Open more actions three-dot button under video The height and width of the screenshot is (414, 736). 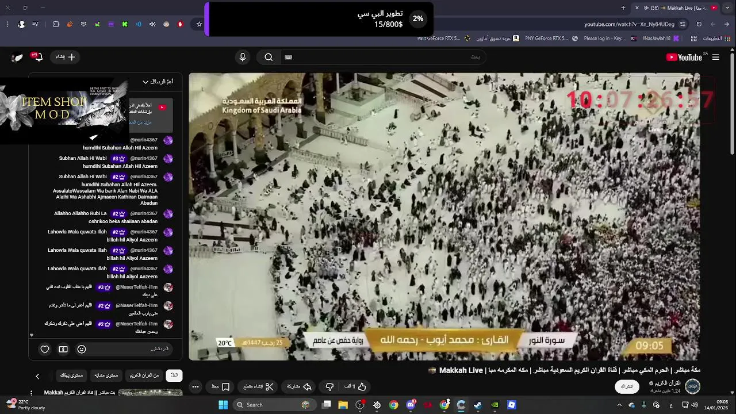195,386
